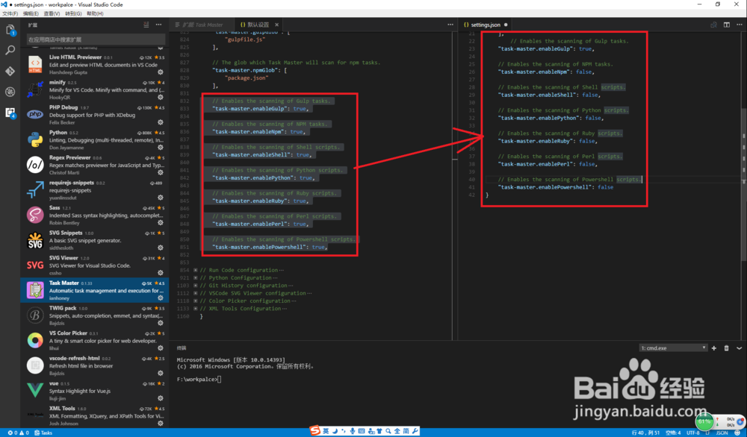
Task: Close the 默认设置 tab
Action: pyautogui.click(x=276, y=25)
